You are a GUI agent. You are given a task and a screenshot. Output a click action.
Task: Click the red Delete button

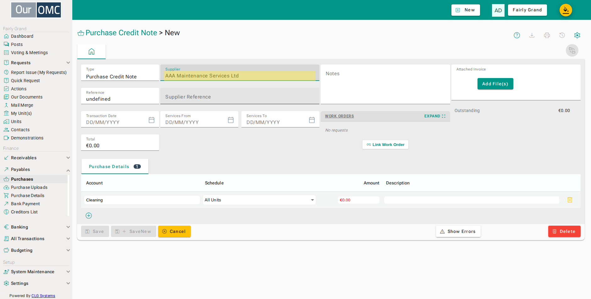coord(564,231)
